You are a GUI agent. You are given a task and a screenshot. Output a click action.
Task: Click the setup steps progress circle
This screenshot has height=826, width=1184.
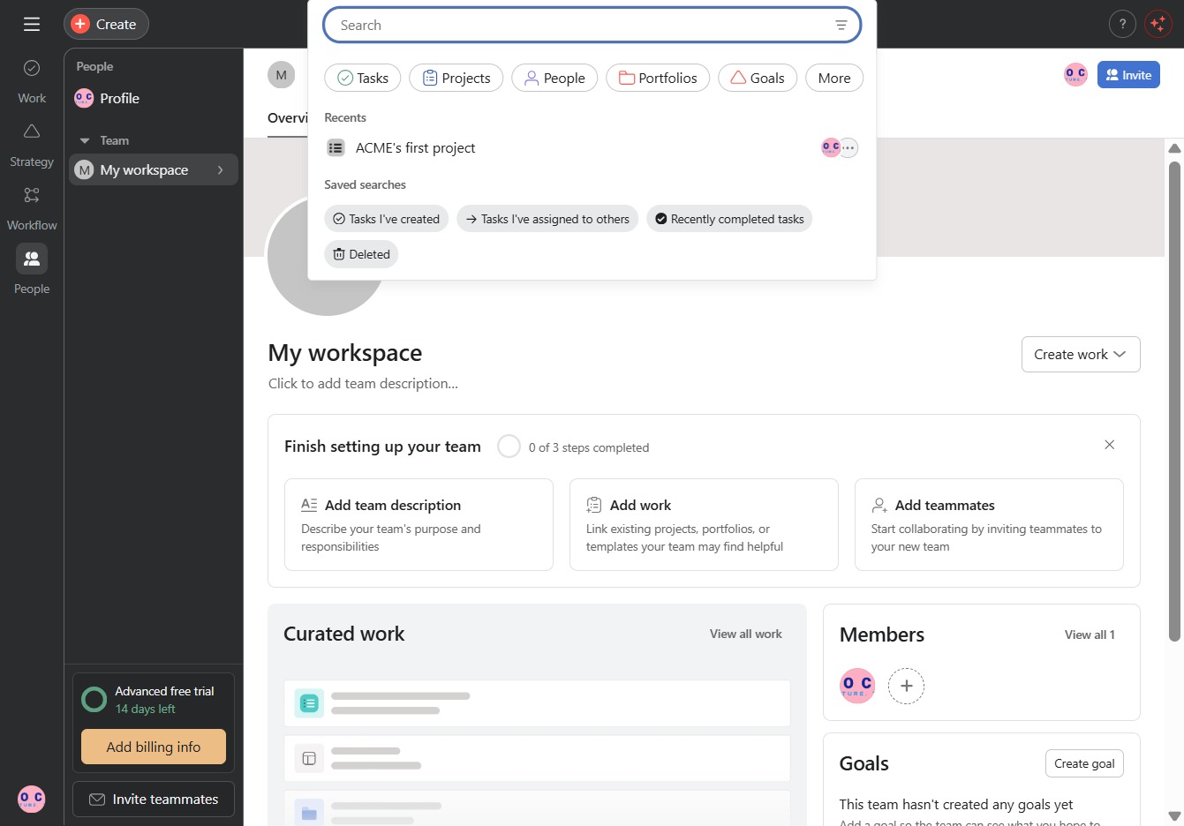tap(509, 447)
